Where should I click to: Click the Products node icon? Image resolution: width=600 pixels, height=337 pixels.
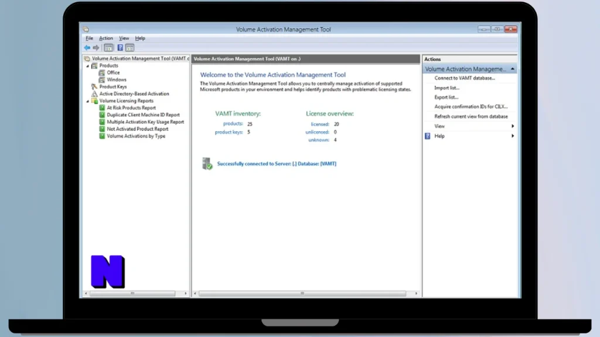[x=94, y=66]
